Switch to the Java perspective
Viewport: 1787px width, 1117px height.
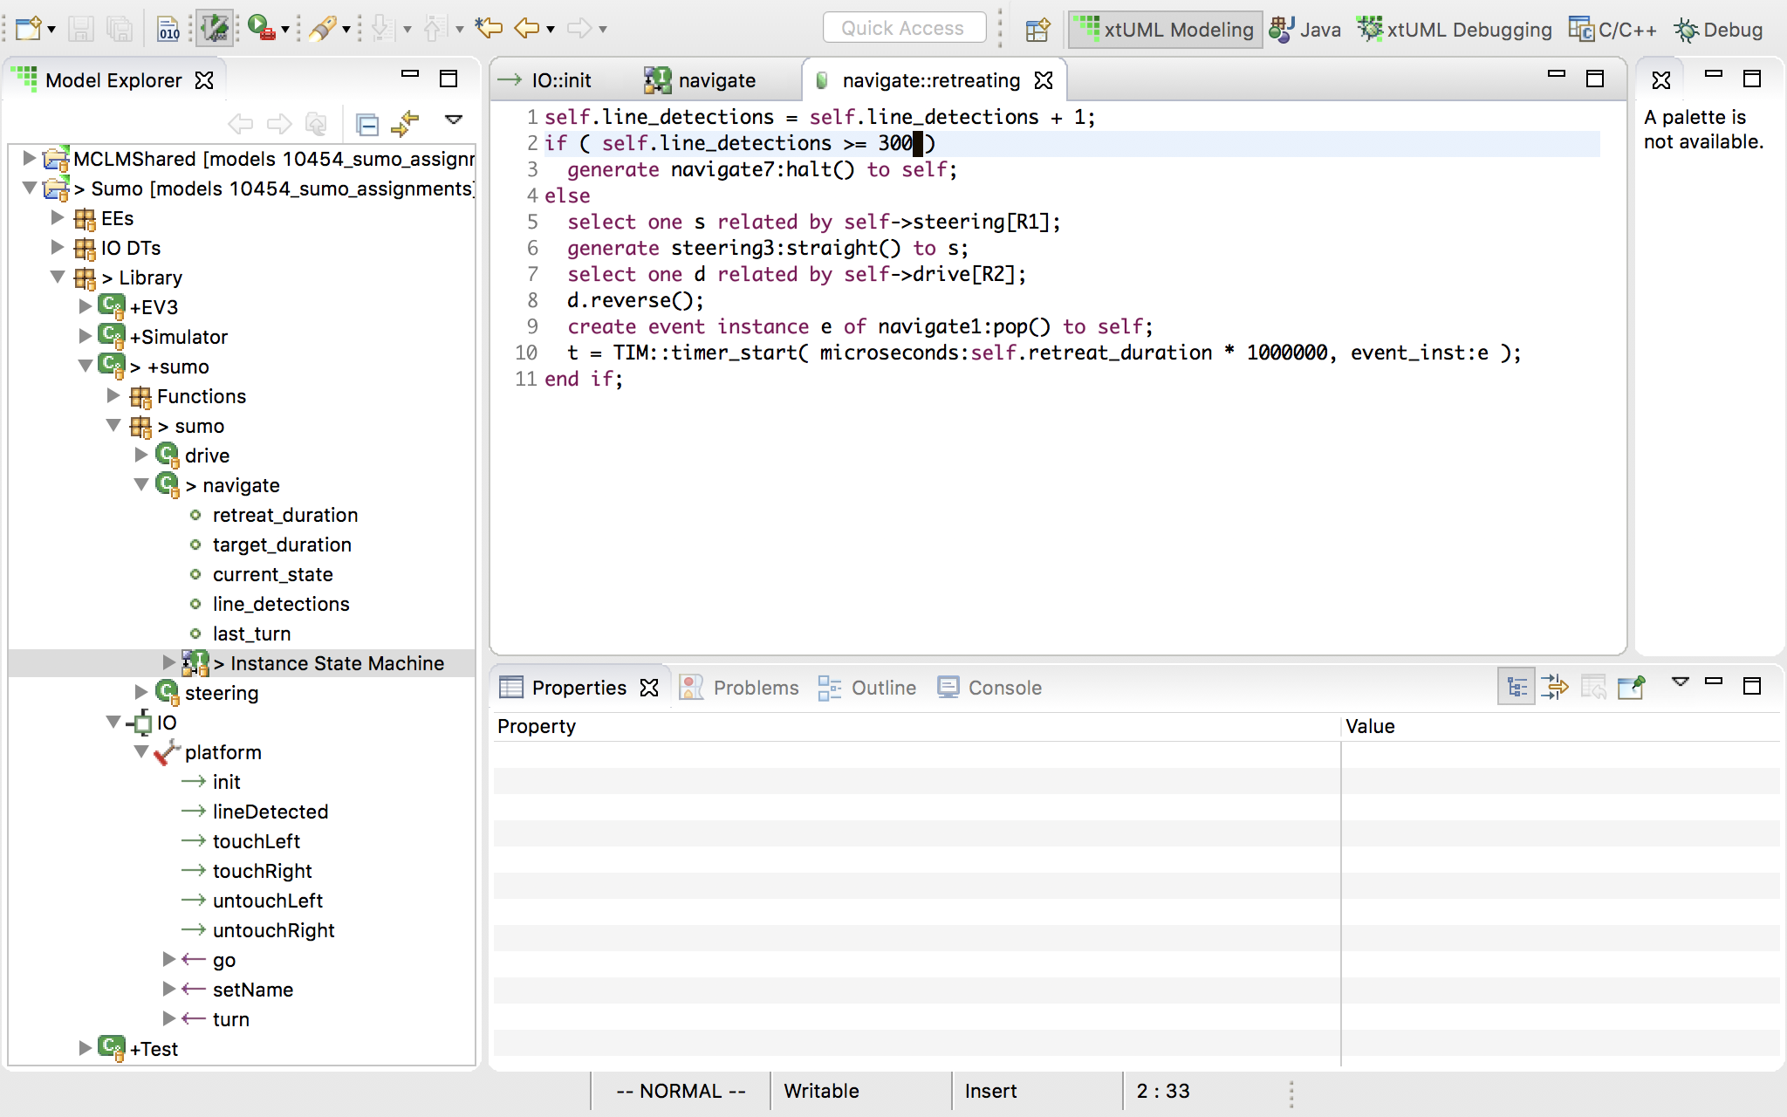(1305, 30)
